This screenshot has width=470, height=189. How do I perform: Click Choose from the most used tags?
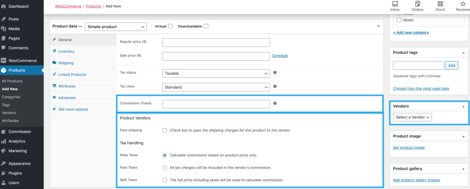click(421, 88)
